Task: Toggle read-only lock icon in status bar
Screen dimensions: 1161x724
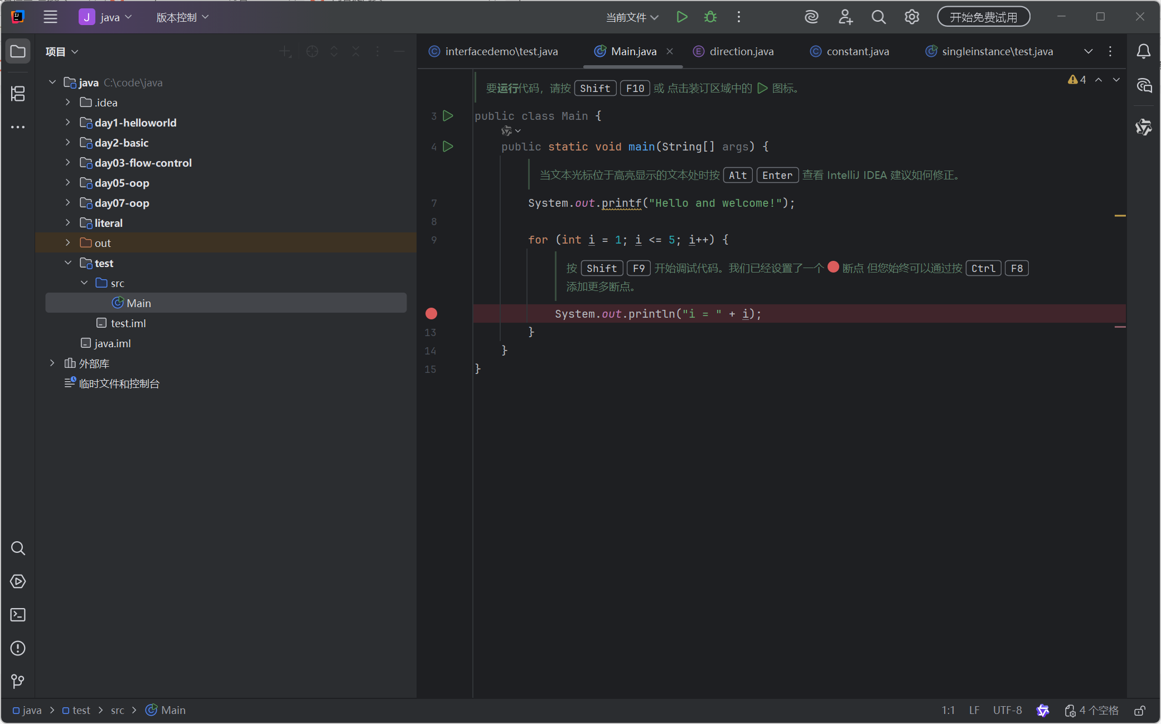Action: click(x=1140, y=711)
